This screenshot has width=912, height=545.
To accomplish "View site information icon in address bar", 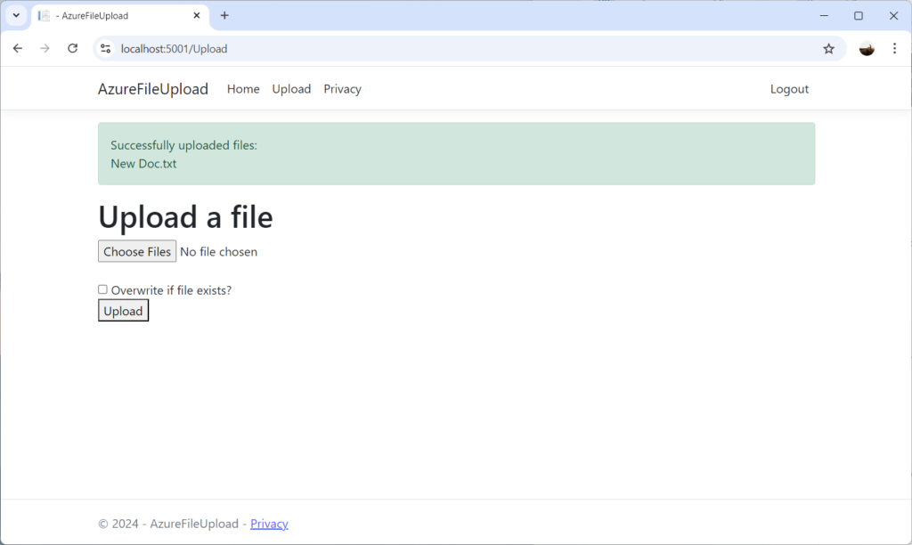I will 105,49.
